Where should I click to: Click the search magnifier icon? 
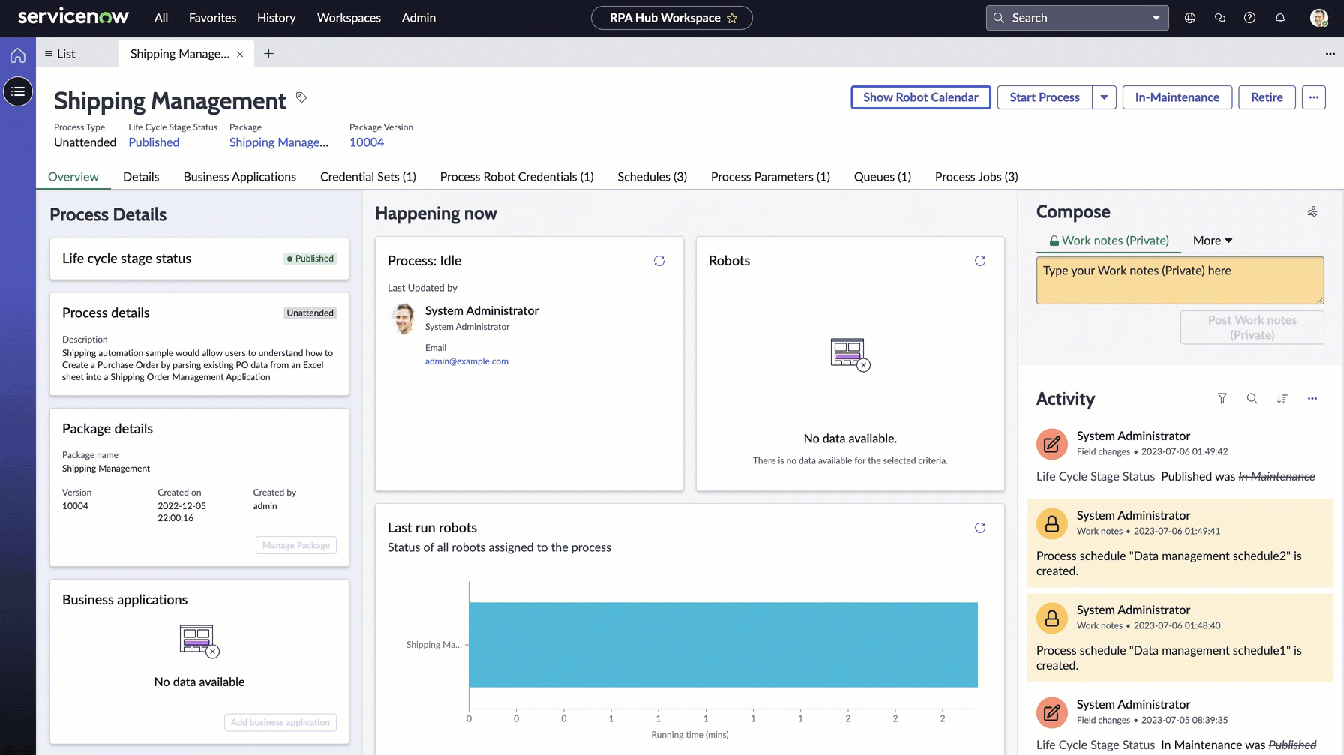(999, 18)
